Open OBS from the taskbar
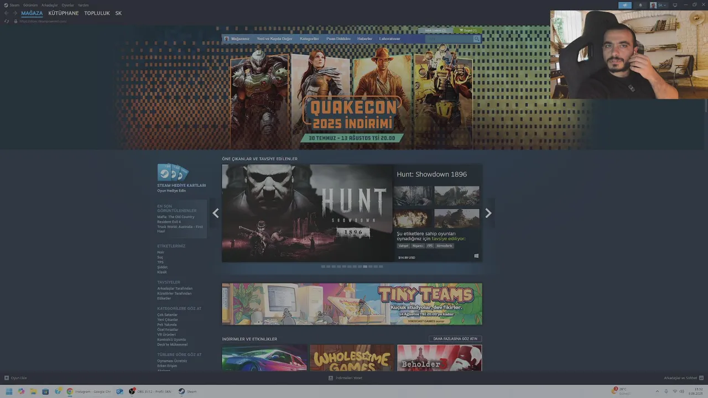Screen dimensions: 708x398 tap(150, 391)
